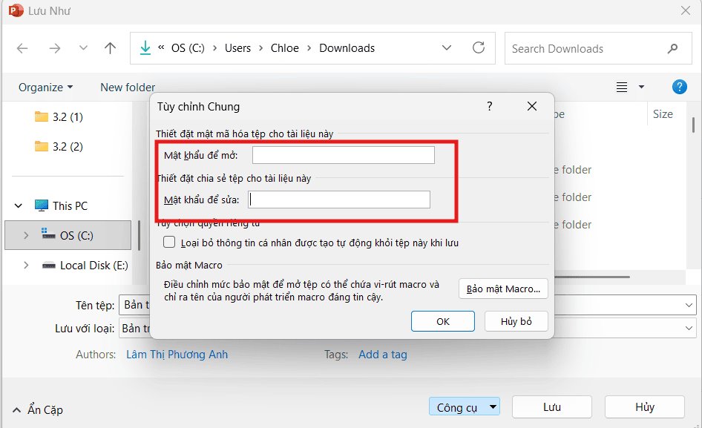Click the Back navigation arrow
Image resolution: width=702 pixels, height=428 pixels.
point(22,48)
